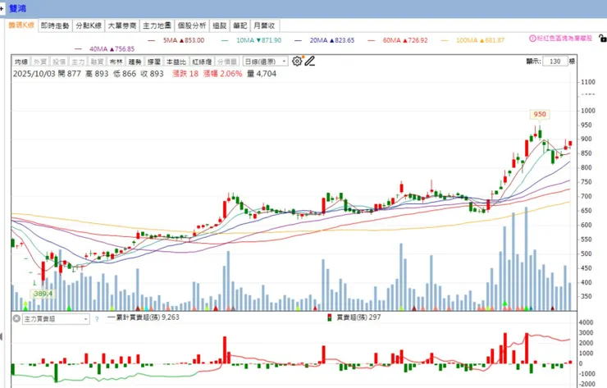Open 主力買賣超 indicator dropdown
The width and height of the screenshot is (607, 388).
pos(56,319)
